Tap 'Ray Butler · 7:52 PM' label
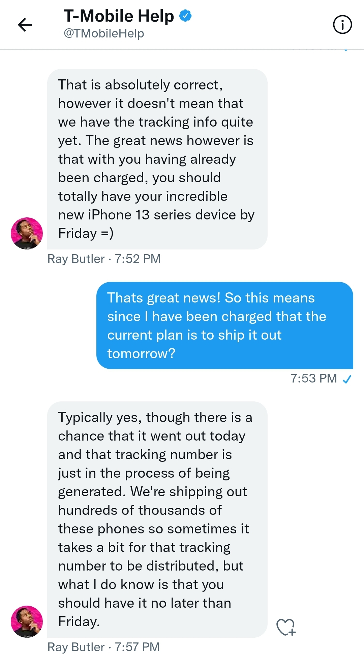Viewport: 364px width, 659px height. pyautogui.click(x=104, y=259)
